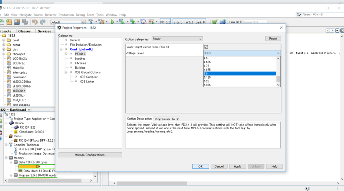Click the How do I keyword field
Screen dimensions: 344x191
tap(255, 22)
